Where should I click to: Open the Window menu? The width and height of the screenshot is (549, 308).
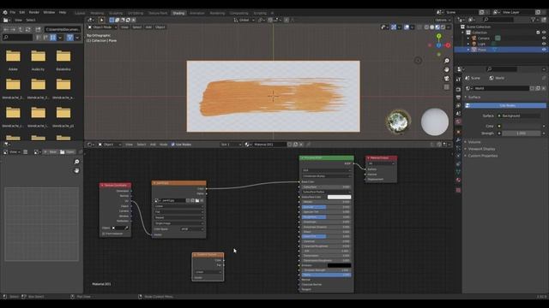[x=49, y=12]
